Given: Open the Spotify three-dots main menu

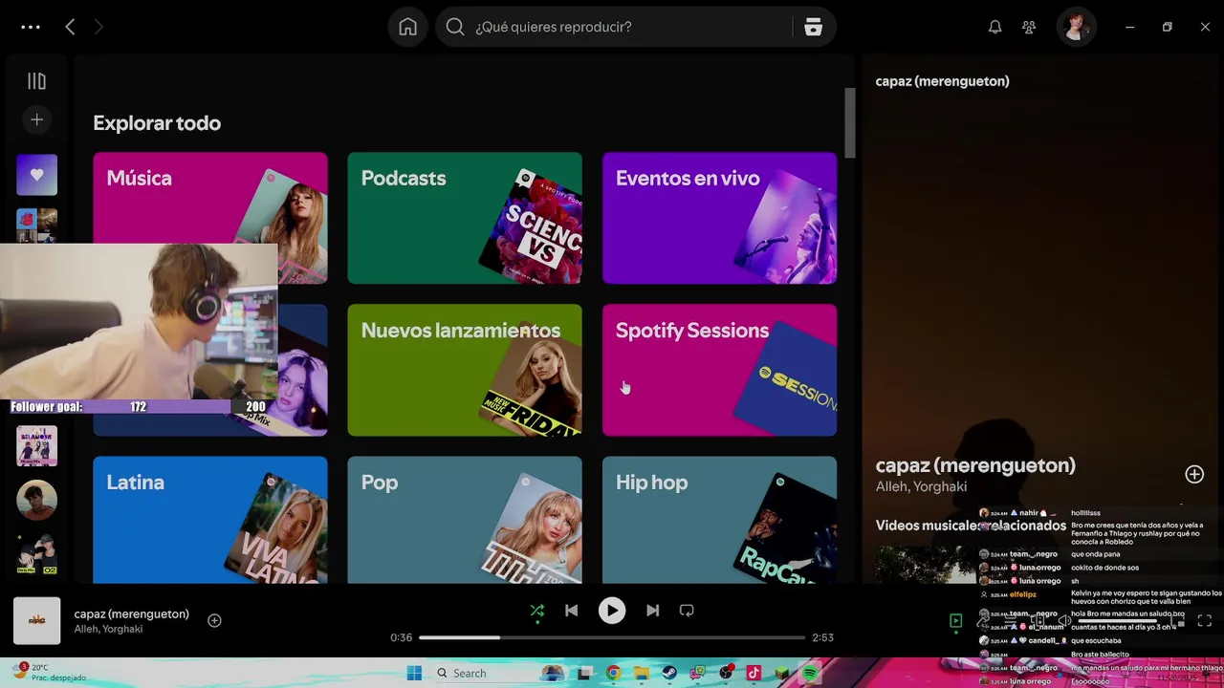Looking at the screenshot, I should 31,27.
